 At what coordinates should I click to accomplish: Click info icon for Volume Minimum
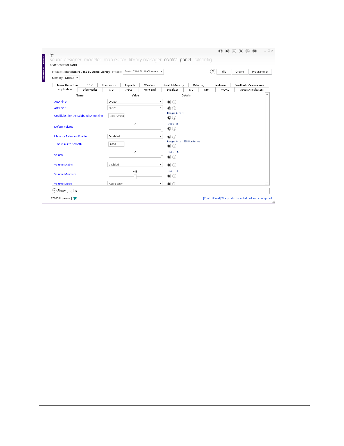(x=174, y=176)
